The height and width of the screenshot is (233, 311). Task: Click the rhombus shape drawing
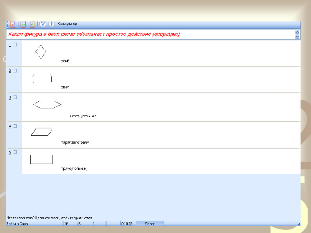point(41,52)
